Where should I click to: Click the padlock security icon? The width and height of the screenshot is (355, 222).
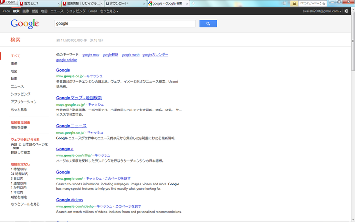tap(294, 3)
